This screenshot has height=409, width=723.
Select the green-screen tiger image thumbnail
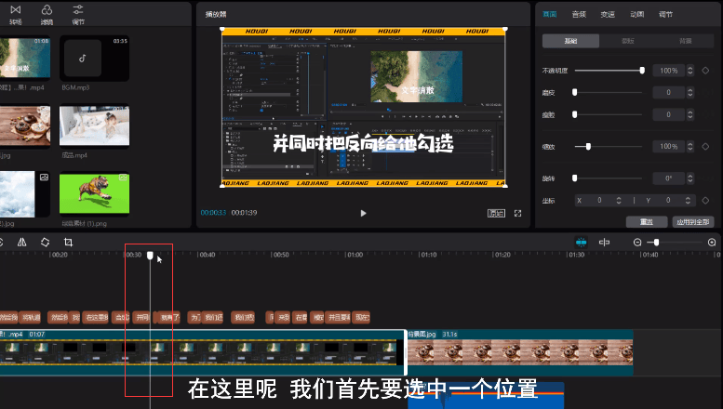(94, 193)
